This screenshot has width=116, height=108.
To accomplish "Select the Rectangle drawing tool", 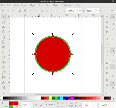I will click(4, 42).
